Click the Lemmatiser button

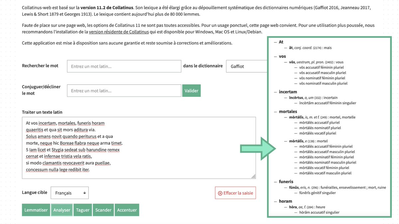tap(36, 210)
